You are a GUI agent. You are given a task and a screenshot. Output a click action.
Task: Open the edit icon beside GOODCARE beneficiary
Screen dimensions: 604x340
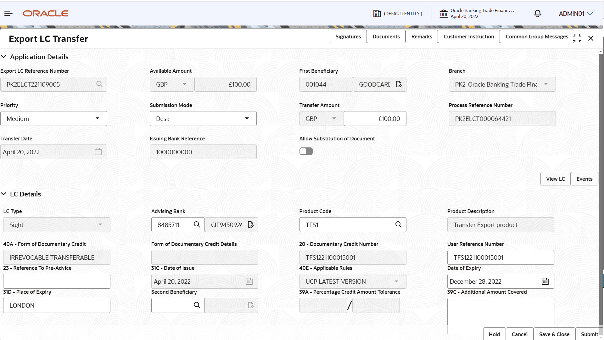pos(399,84)
